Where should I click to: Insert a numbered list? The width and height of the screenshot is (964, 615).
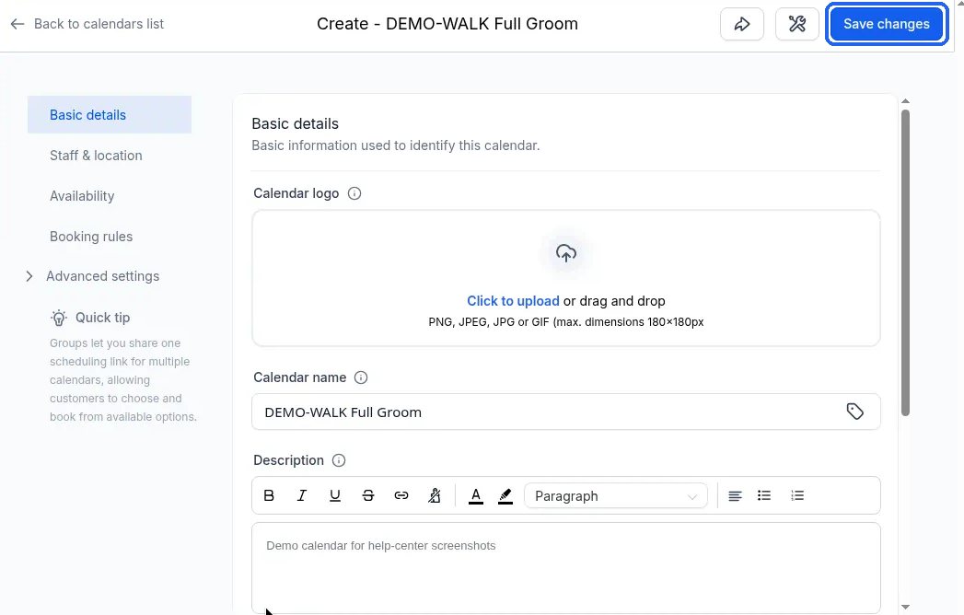[x=797, y=495]
